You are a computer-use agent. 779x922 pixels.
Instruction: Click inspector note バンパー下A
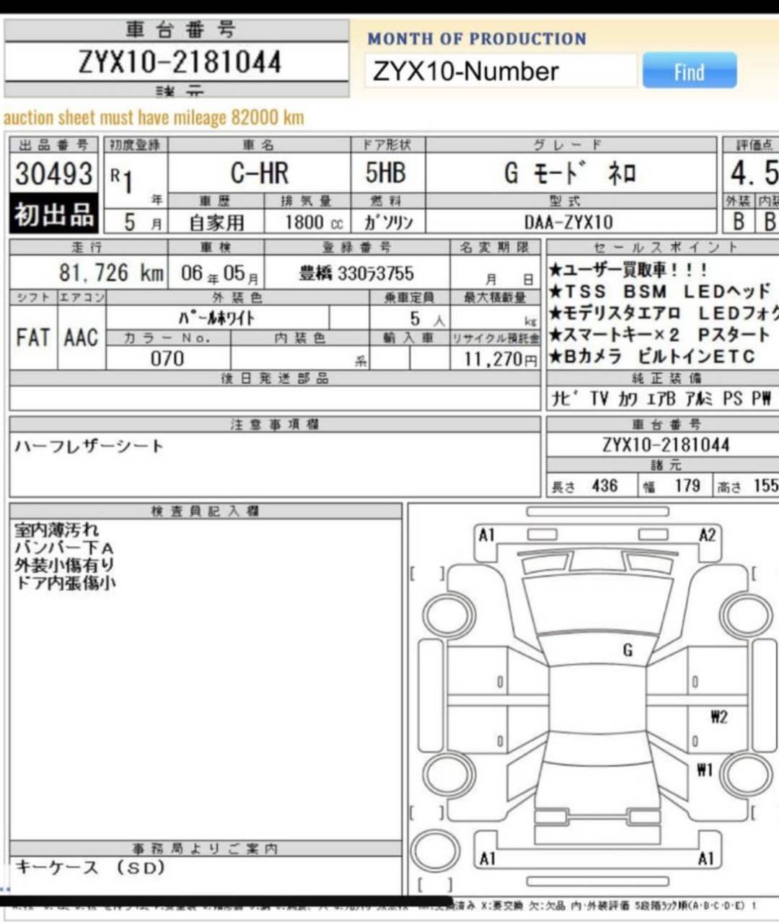click(63, 548)
